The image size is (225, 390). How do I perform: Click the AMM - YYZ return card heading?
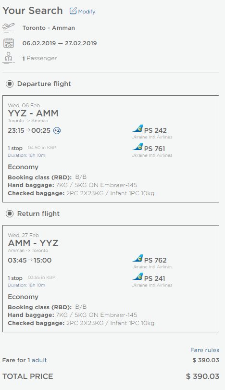click(33, 243)
